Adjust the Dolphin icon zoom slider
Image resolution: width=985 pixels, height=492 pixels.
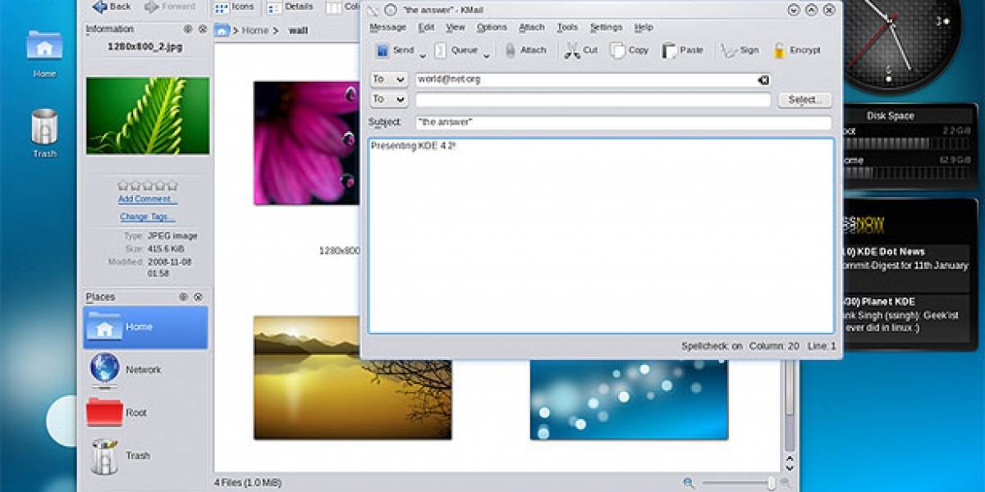coord(740,484)
